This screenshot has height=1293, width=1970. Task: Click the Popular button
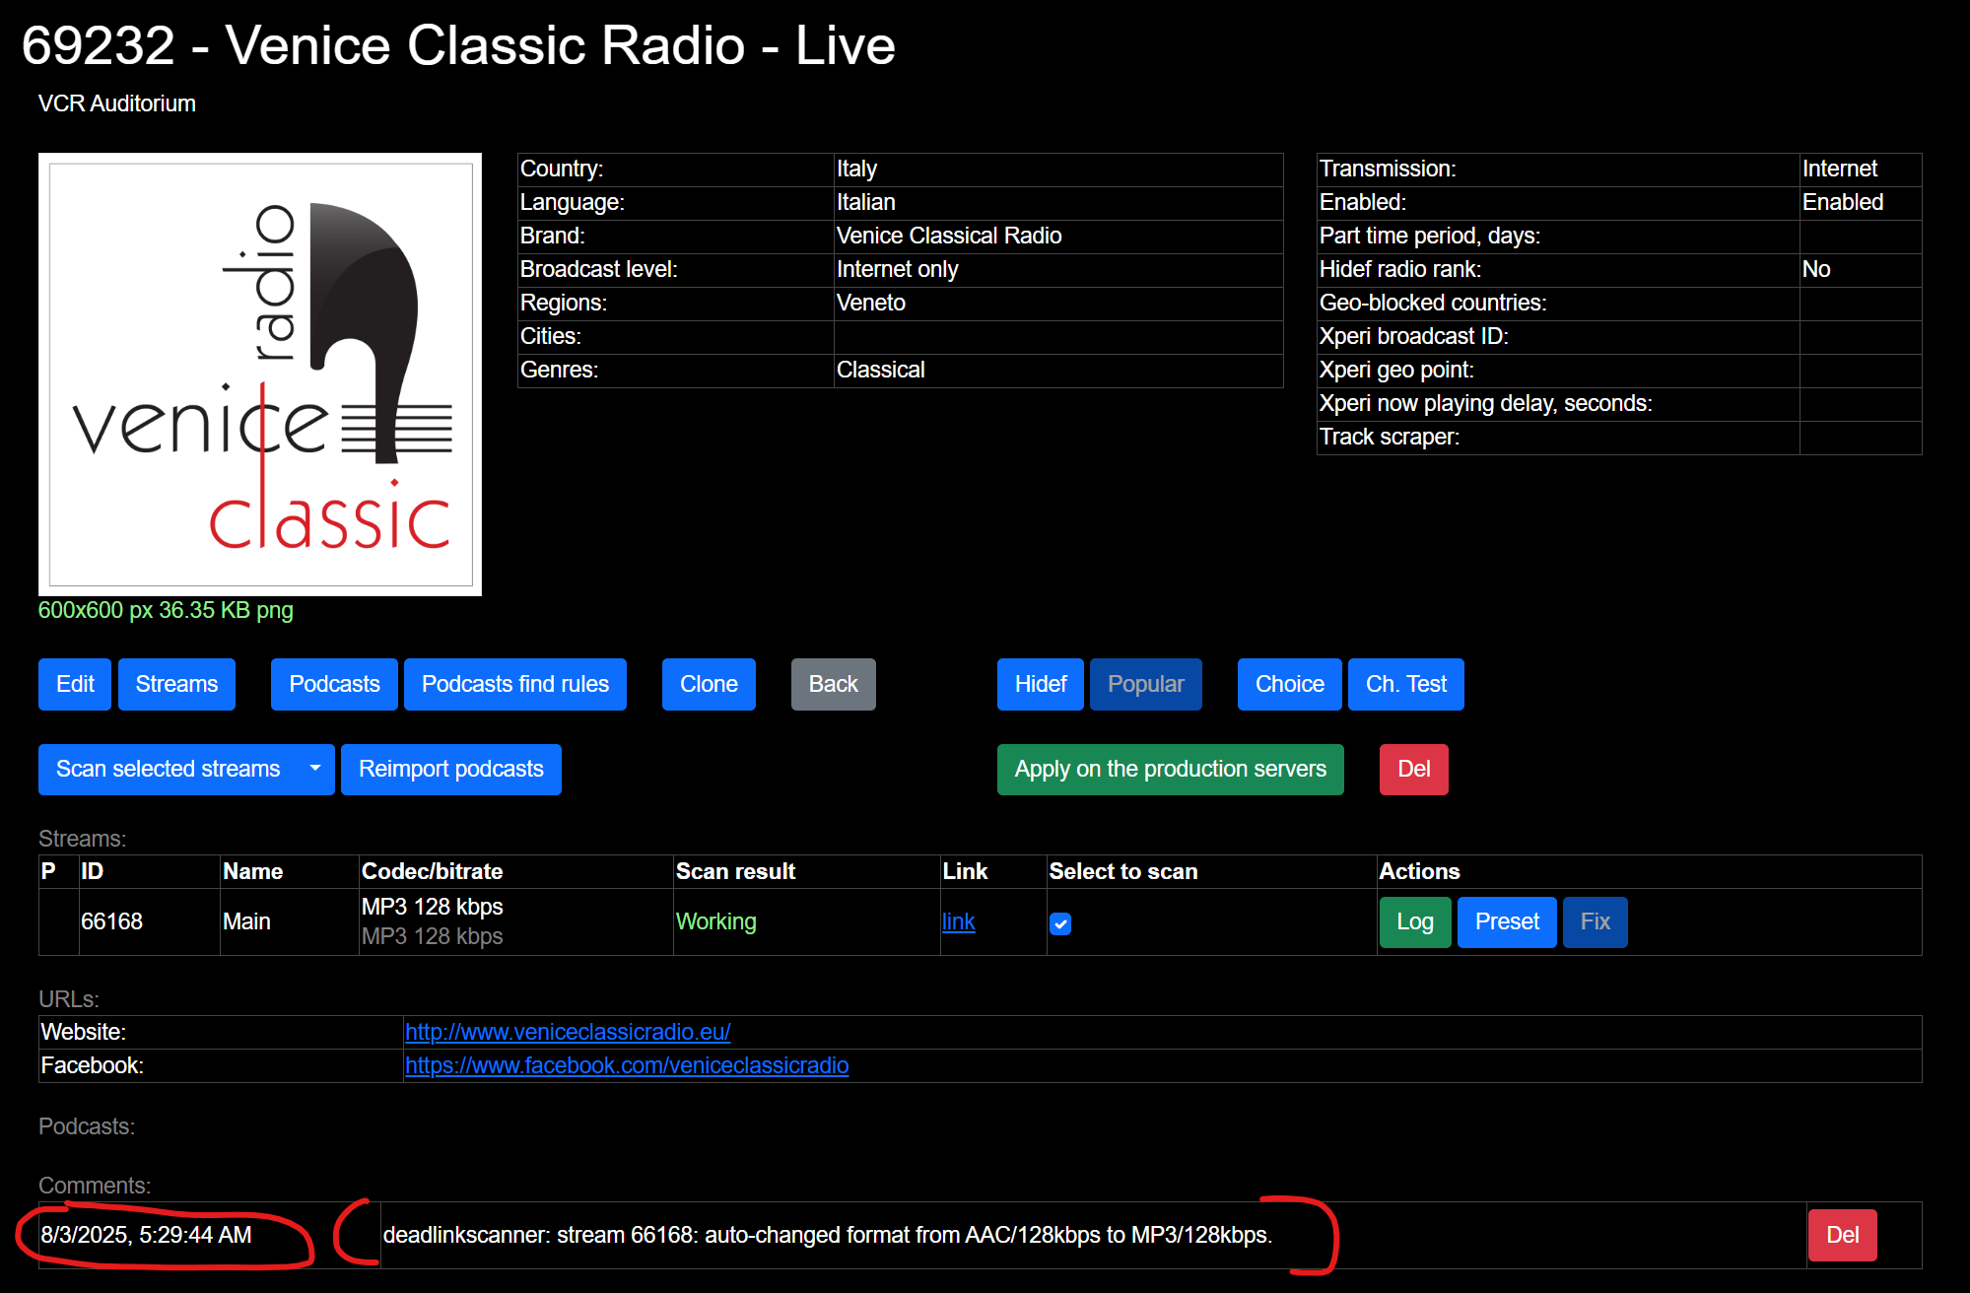pos(1145,684)
